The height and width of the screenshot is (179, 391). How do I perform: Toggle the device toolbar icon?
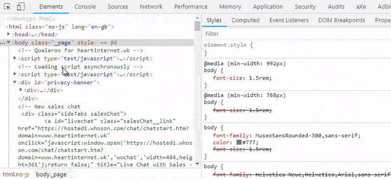21,7
